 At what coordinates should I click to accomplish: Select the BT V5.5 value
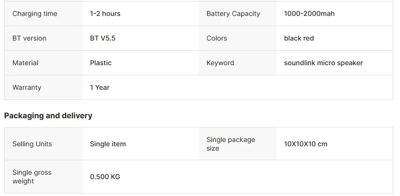click(x=103, y=38)
